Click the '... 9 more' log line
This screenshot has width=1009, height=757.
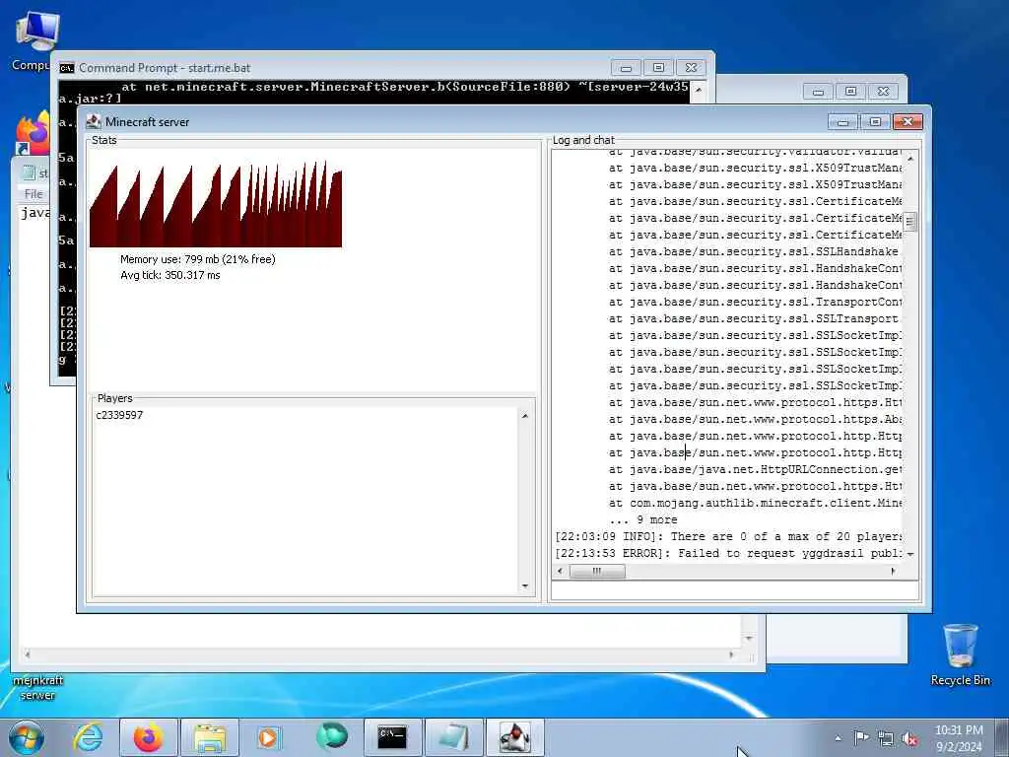(642, 519)
